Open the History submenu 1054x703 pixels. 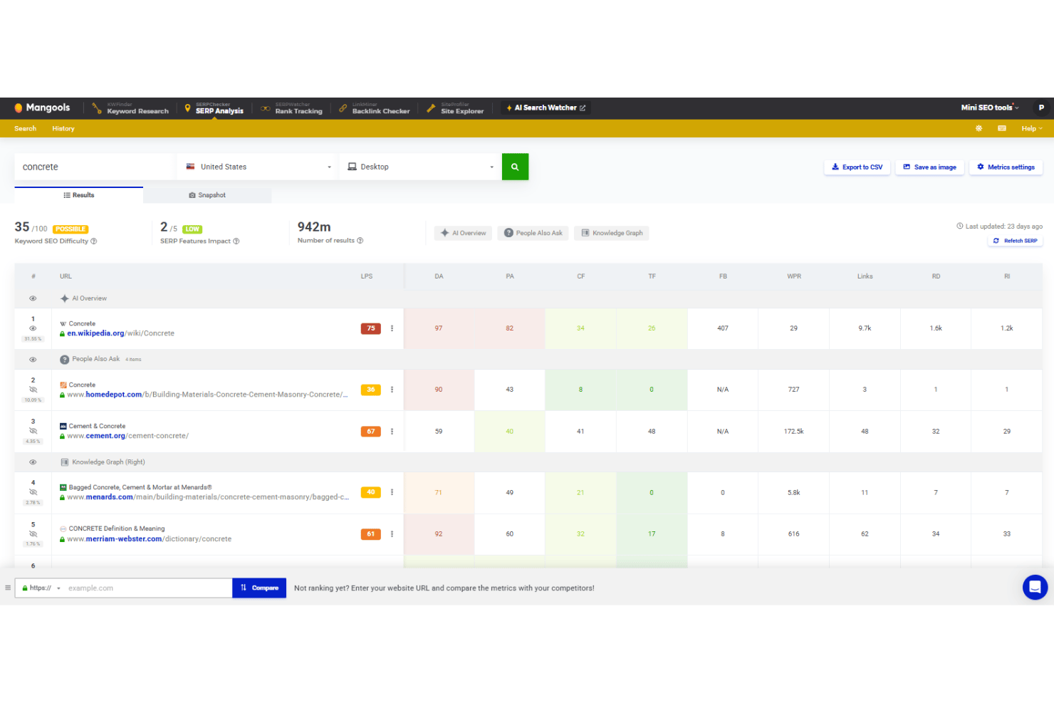pyautogui.click(x=63, y=129)
